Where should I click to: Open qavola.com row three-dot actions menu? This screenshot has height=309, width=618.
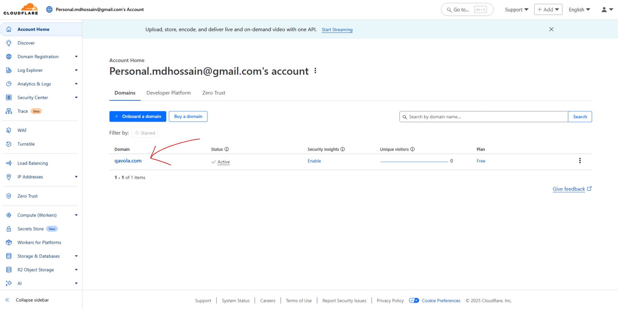point(580,161)
